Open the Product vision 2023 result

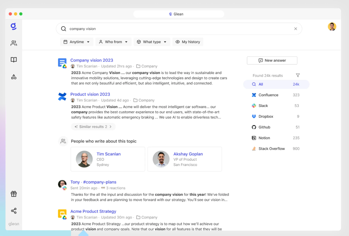(90, 94)
